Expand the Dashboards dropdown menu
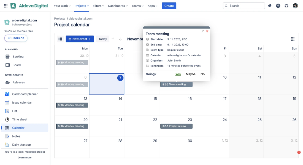The width and height of the screenshot is (303, 165). coord(118,6)
